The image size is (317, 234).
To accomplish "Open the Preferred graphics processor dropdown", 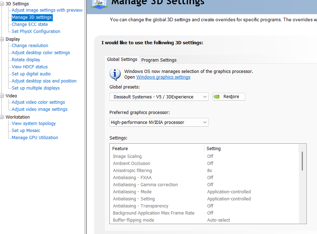I will (x=159, y=122).
